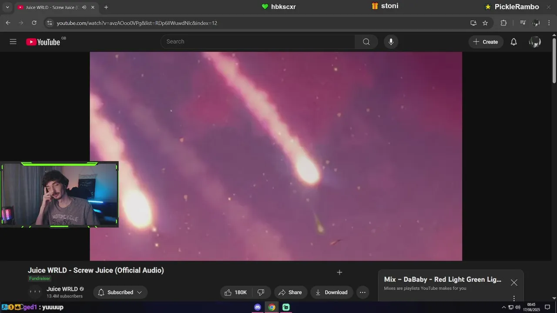557x313 pixels.
Task: Go back in browser history
Action: pos(8,23)
